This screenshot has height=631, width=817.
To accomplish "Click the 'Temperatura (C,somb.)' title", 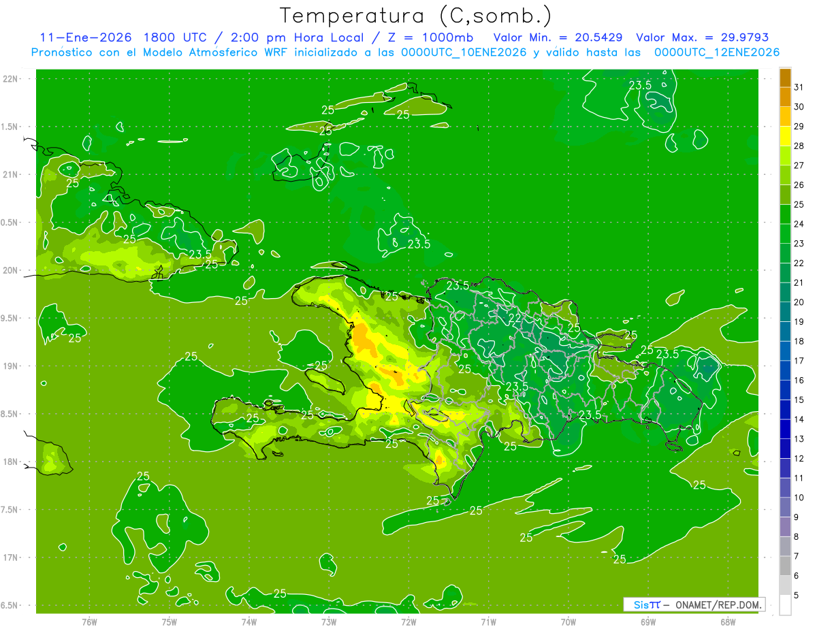I will (x=416, y=16).
